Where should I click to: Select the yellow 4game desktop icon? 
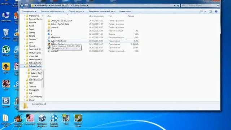pyautogui.click(x=6, y=68)
